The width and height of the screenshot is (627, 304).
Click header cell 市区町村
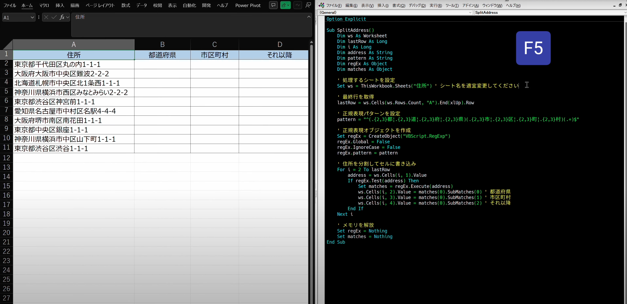coord(214,55)
